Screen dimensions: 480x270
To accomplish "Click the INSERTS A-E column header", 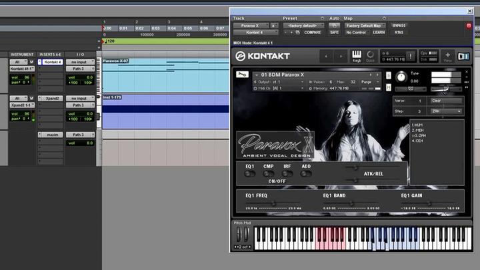I will click(50, 55).
